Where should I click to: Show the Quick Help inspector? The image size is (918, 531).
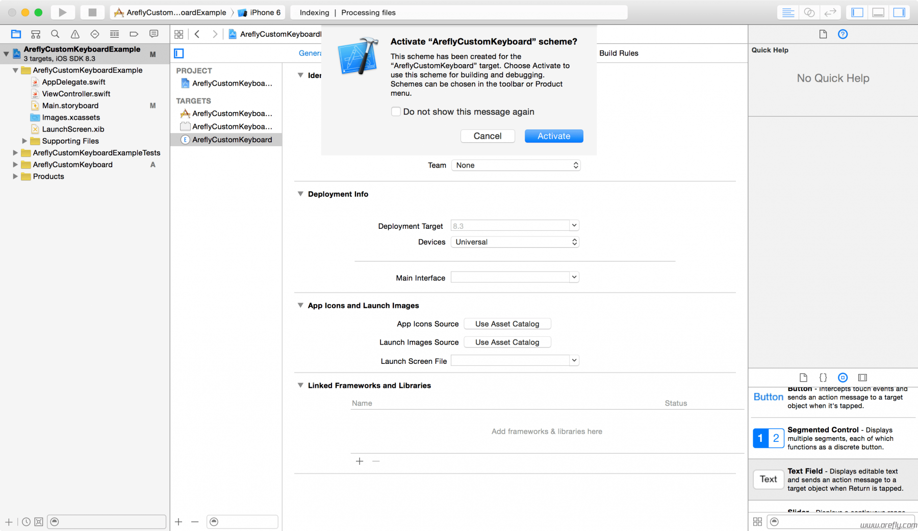pyautogui.click(x=843, y=34)
